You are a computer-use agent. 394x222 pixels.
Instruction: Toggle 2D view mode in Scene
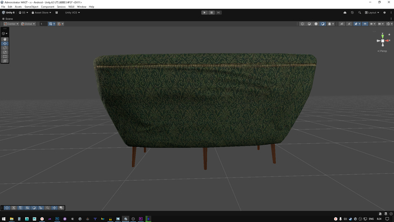342,24
